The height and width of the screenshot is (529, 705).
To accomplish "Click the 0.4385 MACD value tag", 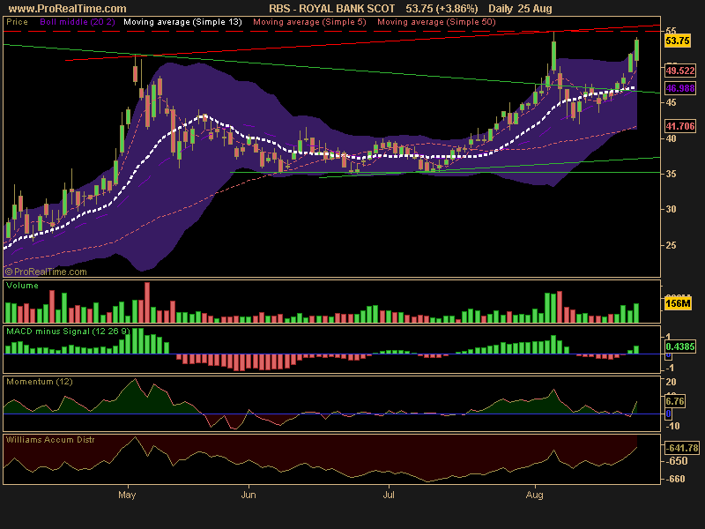I will click(x=680, y=346).
